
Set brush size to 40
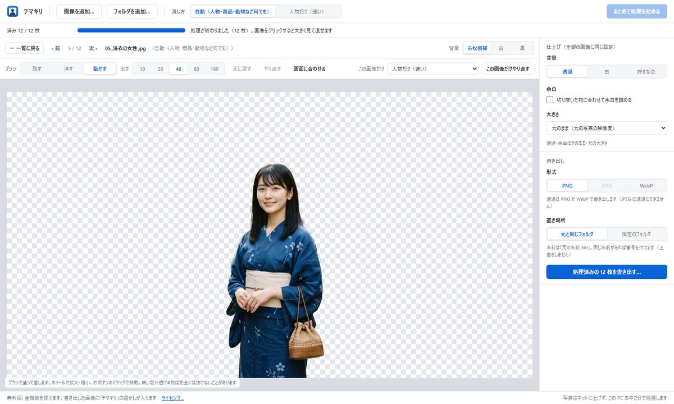(x=179, y=69)
